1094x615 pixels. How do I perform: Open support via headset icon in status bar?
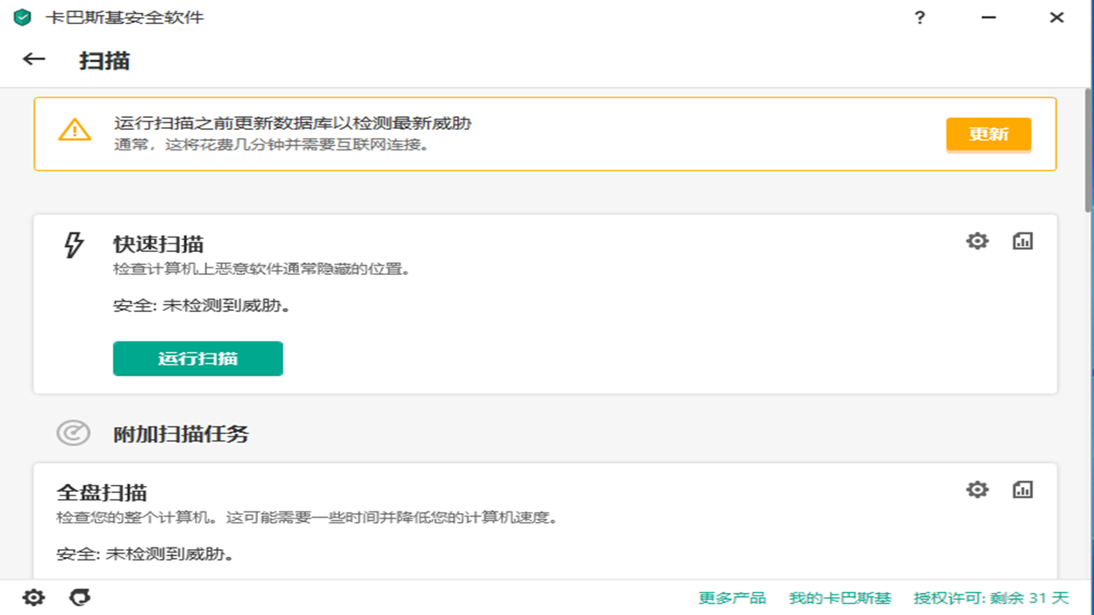point(79,597)
